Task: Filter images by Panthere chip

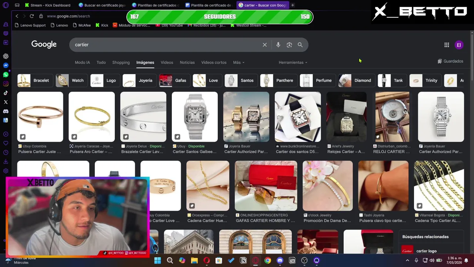Action: 278,80
